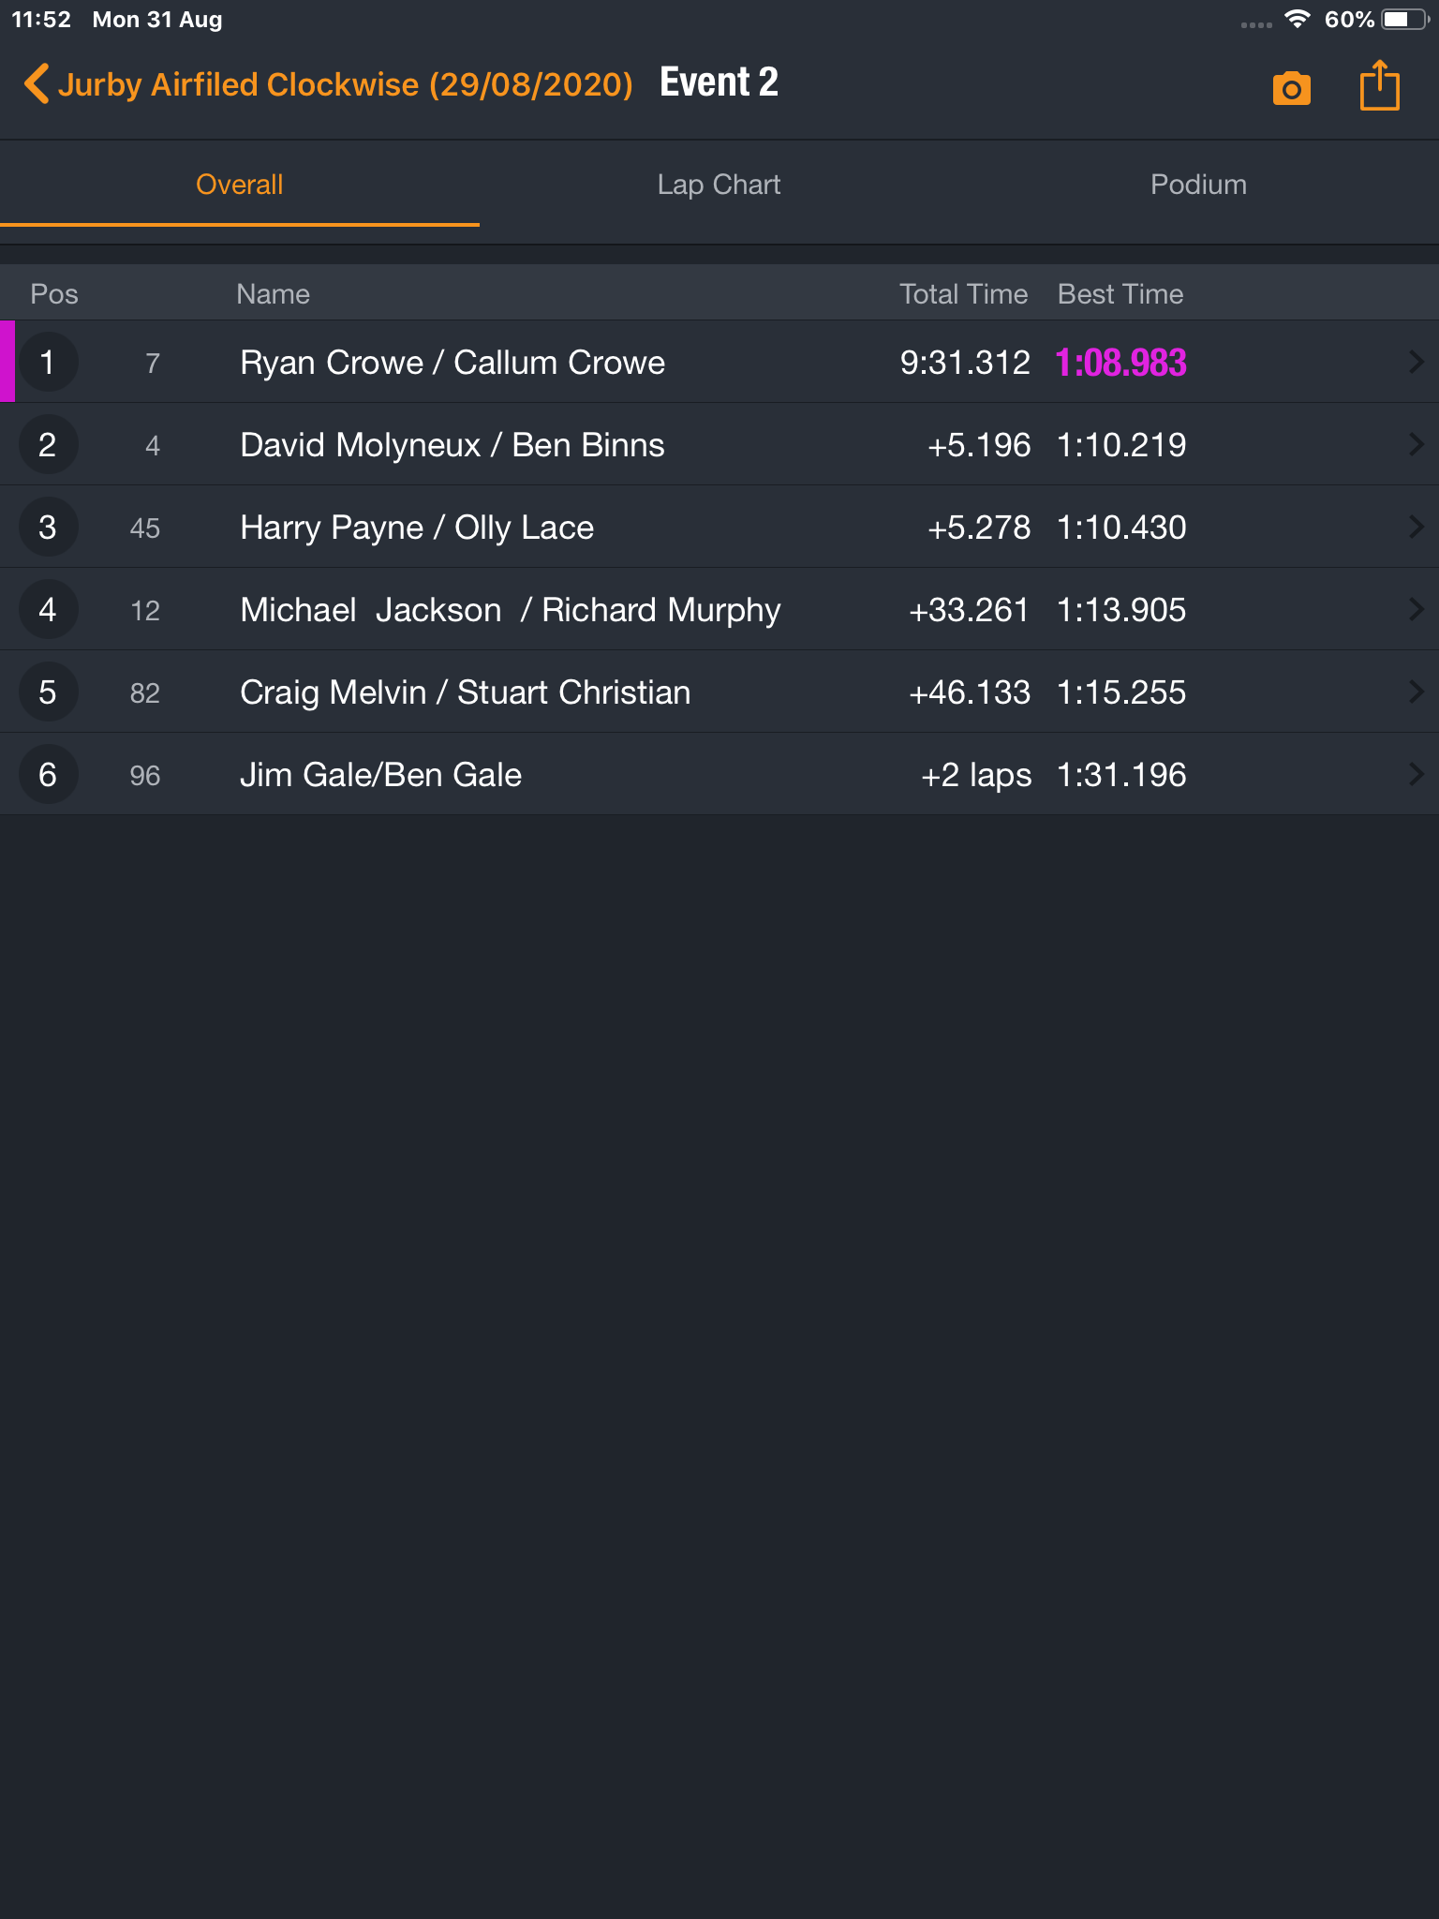The image size is (1439, 1919).
Task: Tap the position 6 circle badge
Action: pos(48,774)
